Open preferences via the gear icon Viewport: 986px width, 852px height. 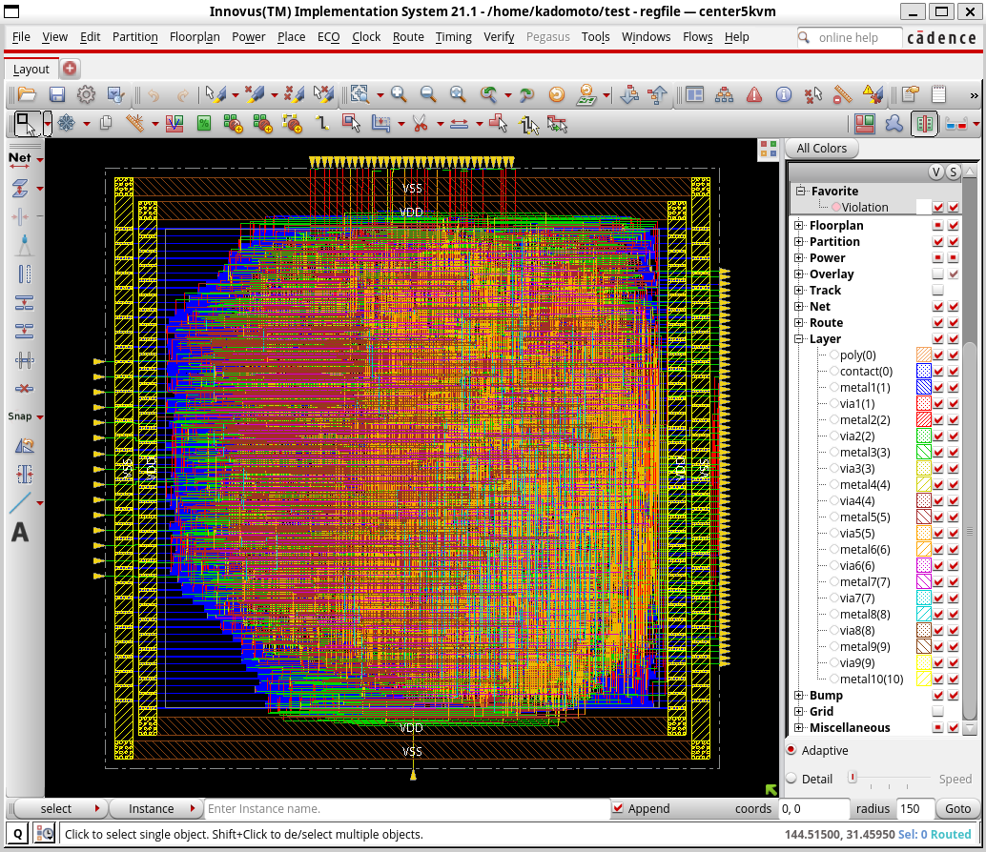point(86,95)
